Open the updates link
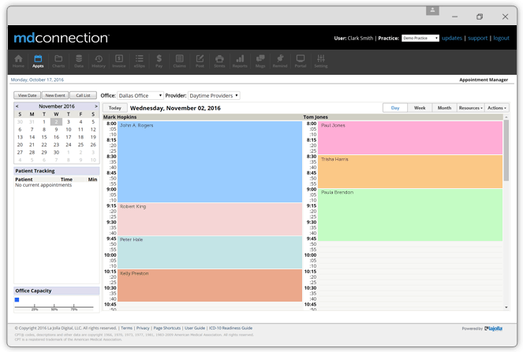Screen dimensions: 523x352 point(452,38)
